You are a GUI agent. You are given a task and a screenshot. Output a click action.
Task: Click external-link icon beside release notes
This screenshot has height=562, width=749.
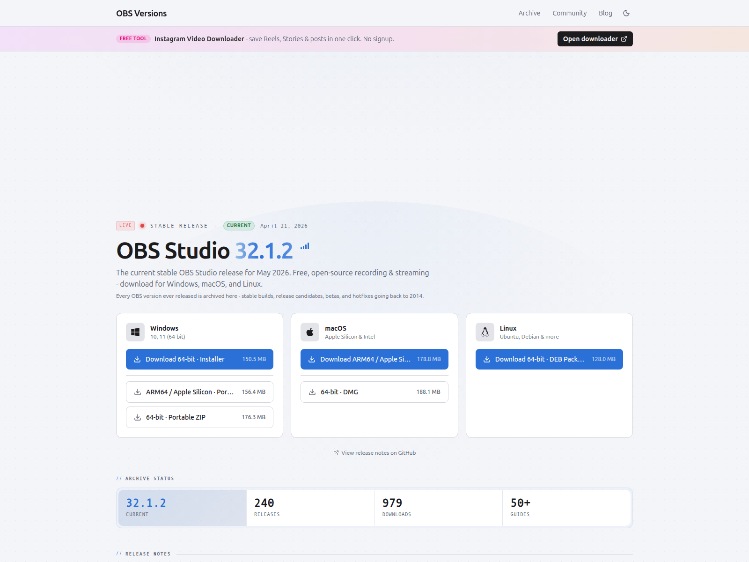pyautogui.click(x=336, y=453)
